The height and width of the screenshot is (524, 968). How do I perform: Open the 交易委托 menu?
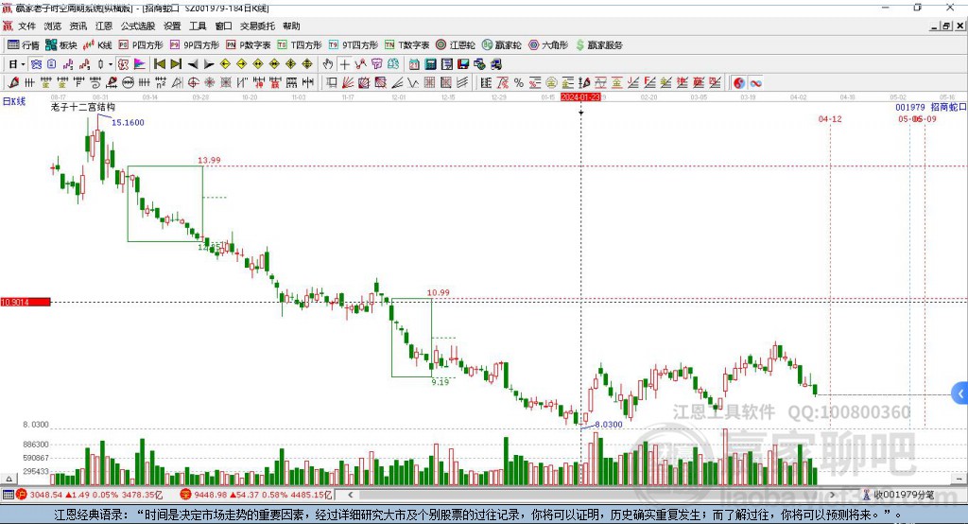(257, 26)
